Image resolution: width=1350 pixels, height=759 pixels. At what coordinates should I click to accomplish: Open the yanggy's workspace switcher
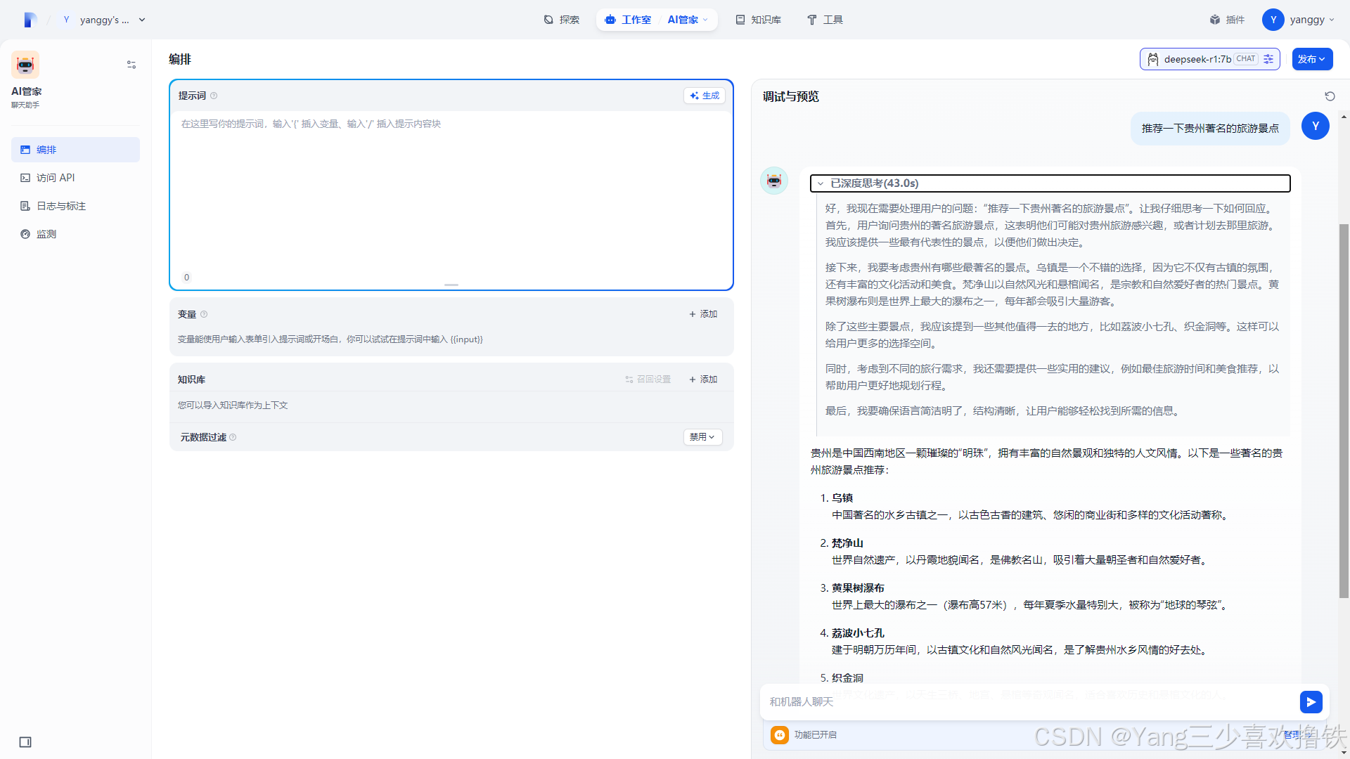pos(104,20)
